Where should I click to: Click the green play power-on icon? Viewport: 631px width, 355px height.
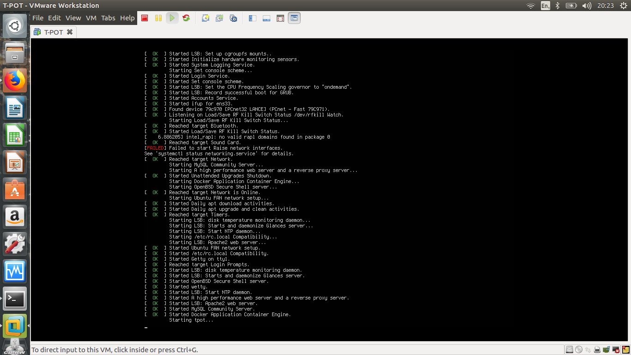point(172,18)
